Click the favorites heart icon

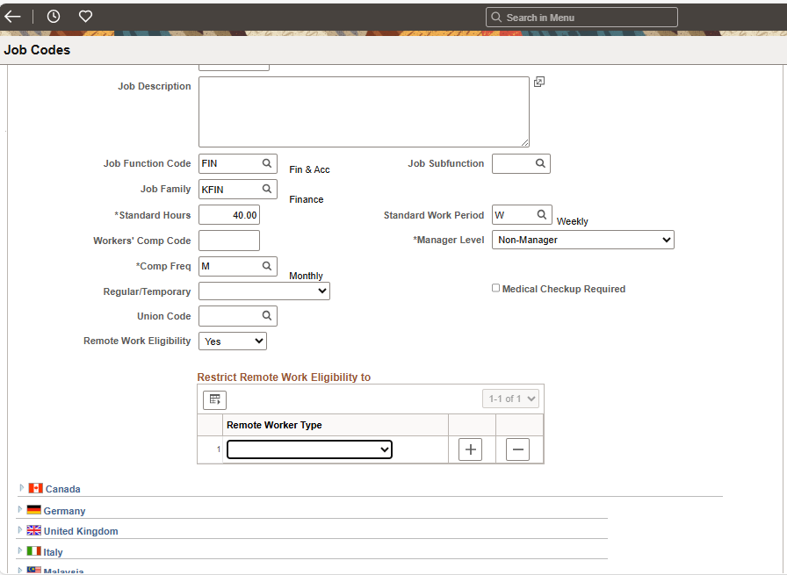click(85, 17)
